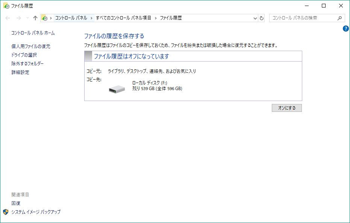Refresh the current view with the refresh icon
350x223 pixels.
[262, 18]
